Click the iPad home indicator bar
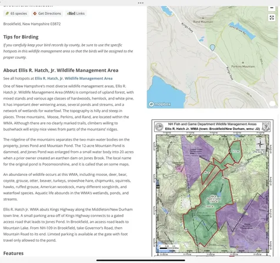This screenshot has height=263, width=280. pos(141,260)
